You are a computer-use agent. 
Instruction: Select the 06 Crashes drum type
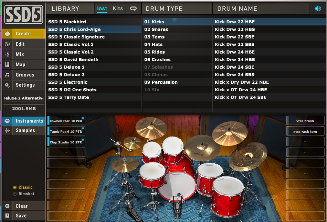[x=177, y=59]
